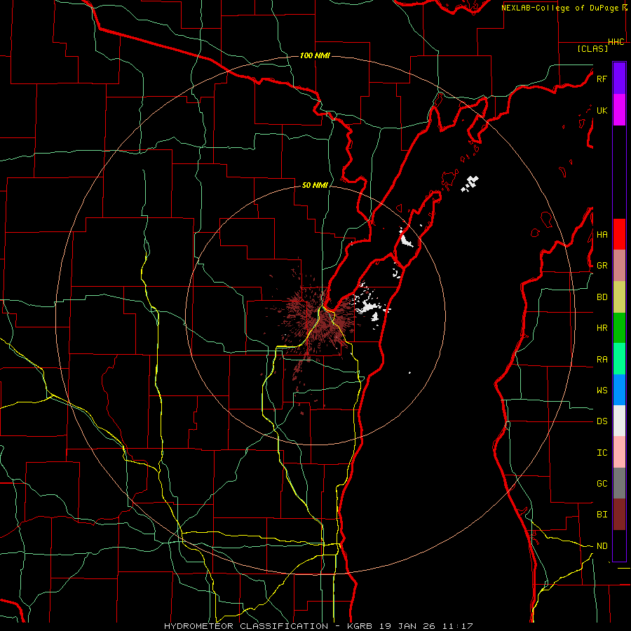Viewport: 631px width, 631px height.
Task: Click the RA legend label
Action: (602, 359)
